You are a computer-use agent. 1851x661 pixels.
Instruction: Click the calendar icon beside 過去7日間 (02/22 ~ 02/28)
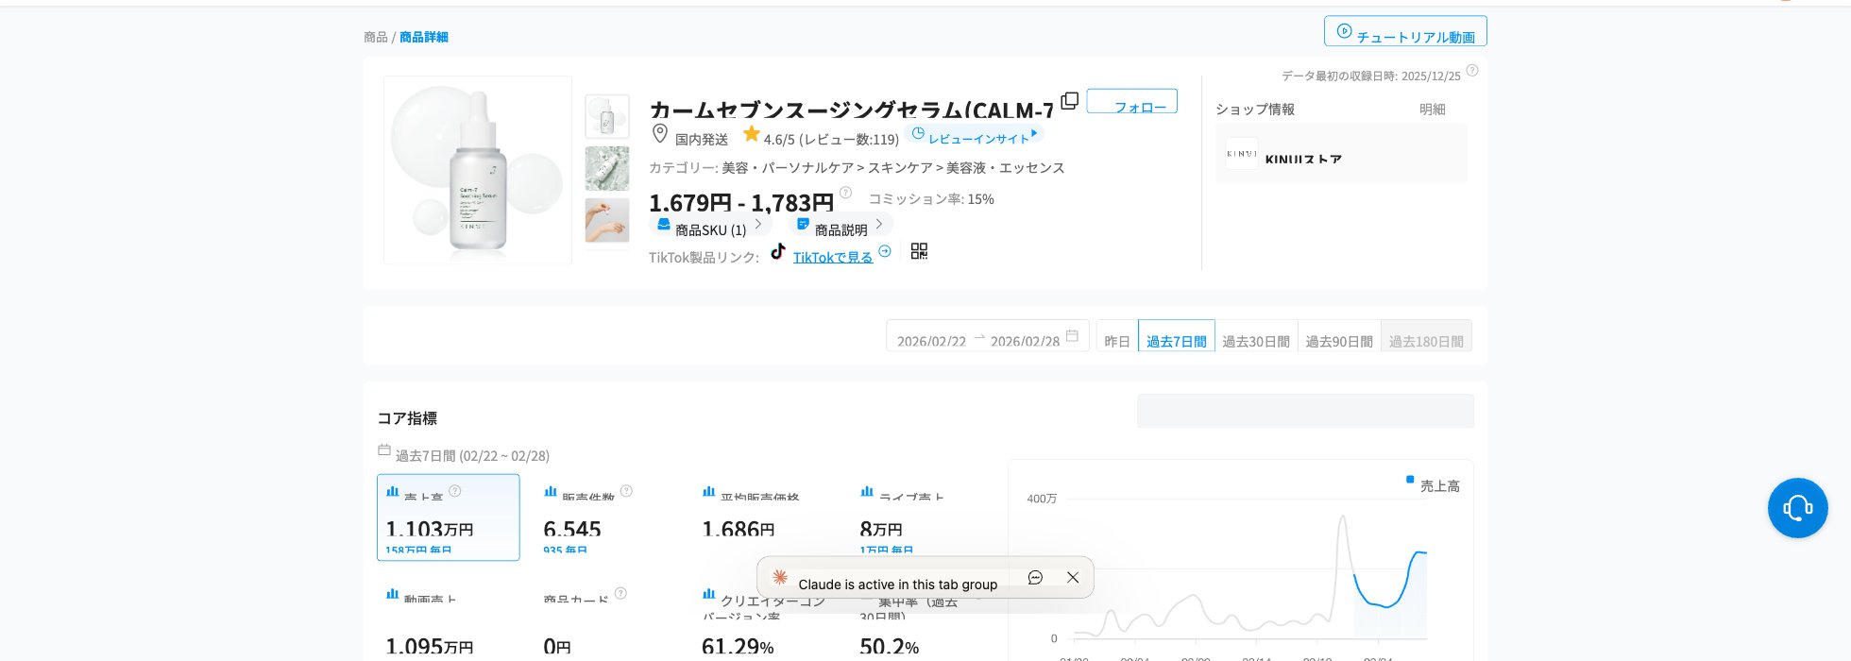point(384,450)
